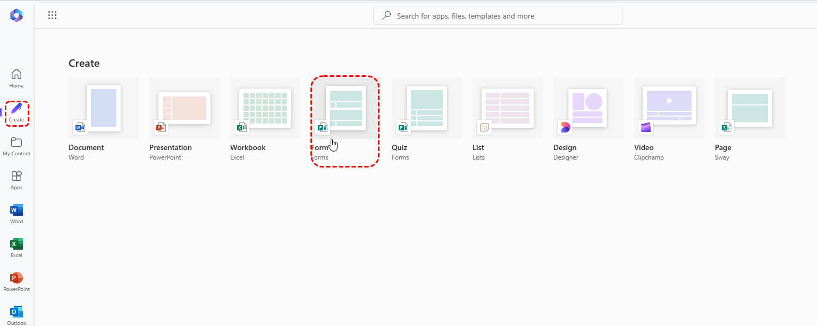This screenshot has width=817, height=326.
Task: Create a new Excel Workbook
Action: click(265, 108)
